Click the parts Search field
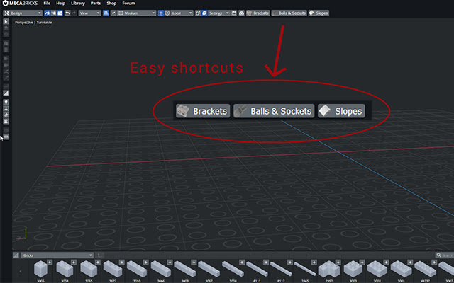The image size is (454, 283). coord(445,255)
